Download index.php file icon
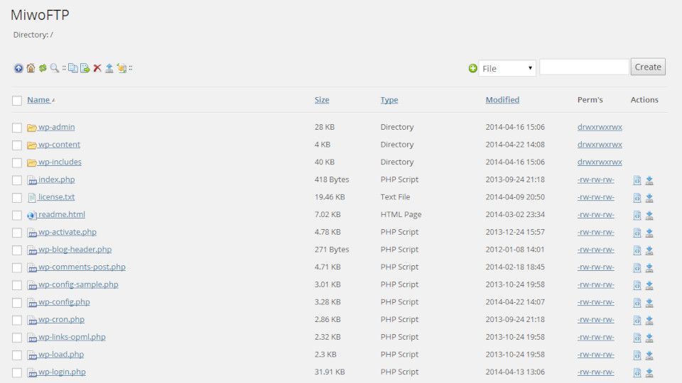 [649, 180]
